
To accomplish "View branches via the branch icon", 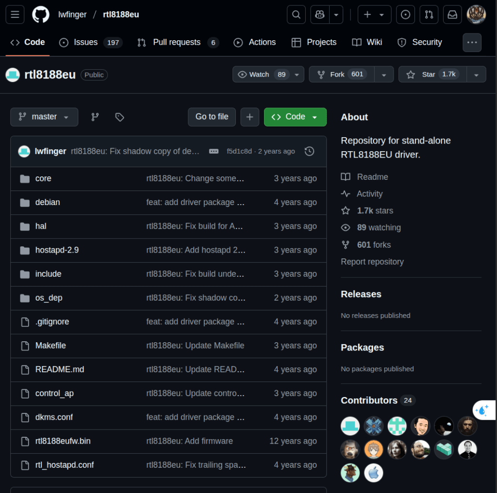I will point(95,117).
